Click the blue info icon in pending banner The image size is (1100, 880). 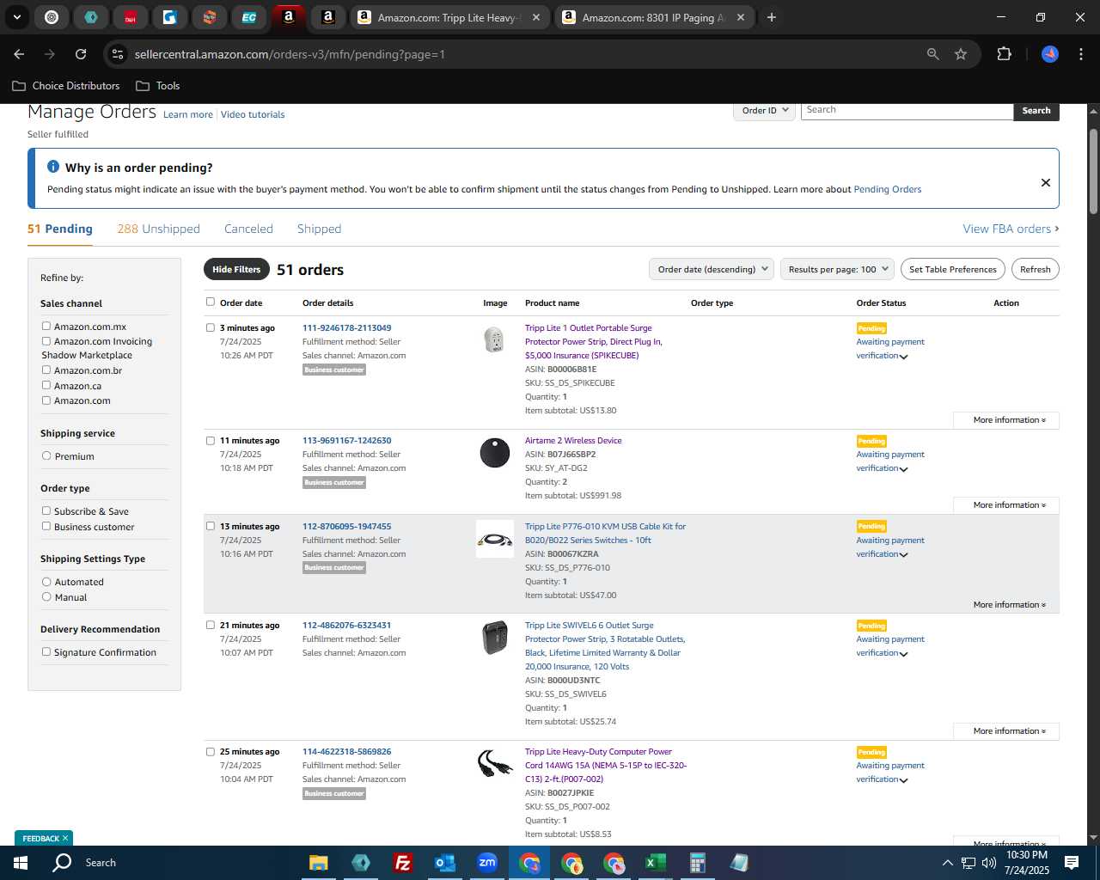53,167
